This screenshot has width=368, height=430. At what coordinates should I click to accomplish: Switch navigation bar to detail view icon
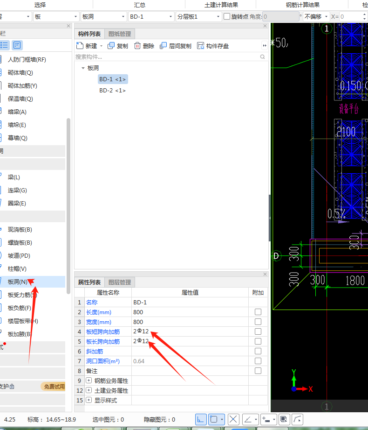coord(17,45)
